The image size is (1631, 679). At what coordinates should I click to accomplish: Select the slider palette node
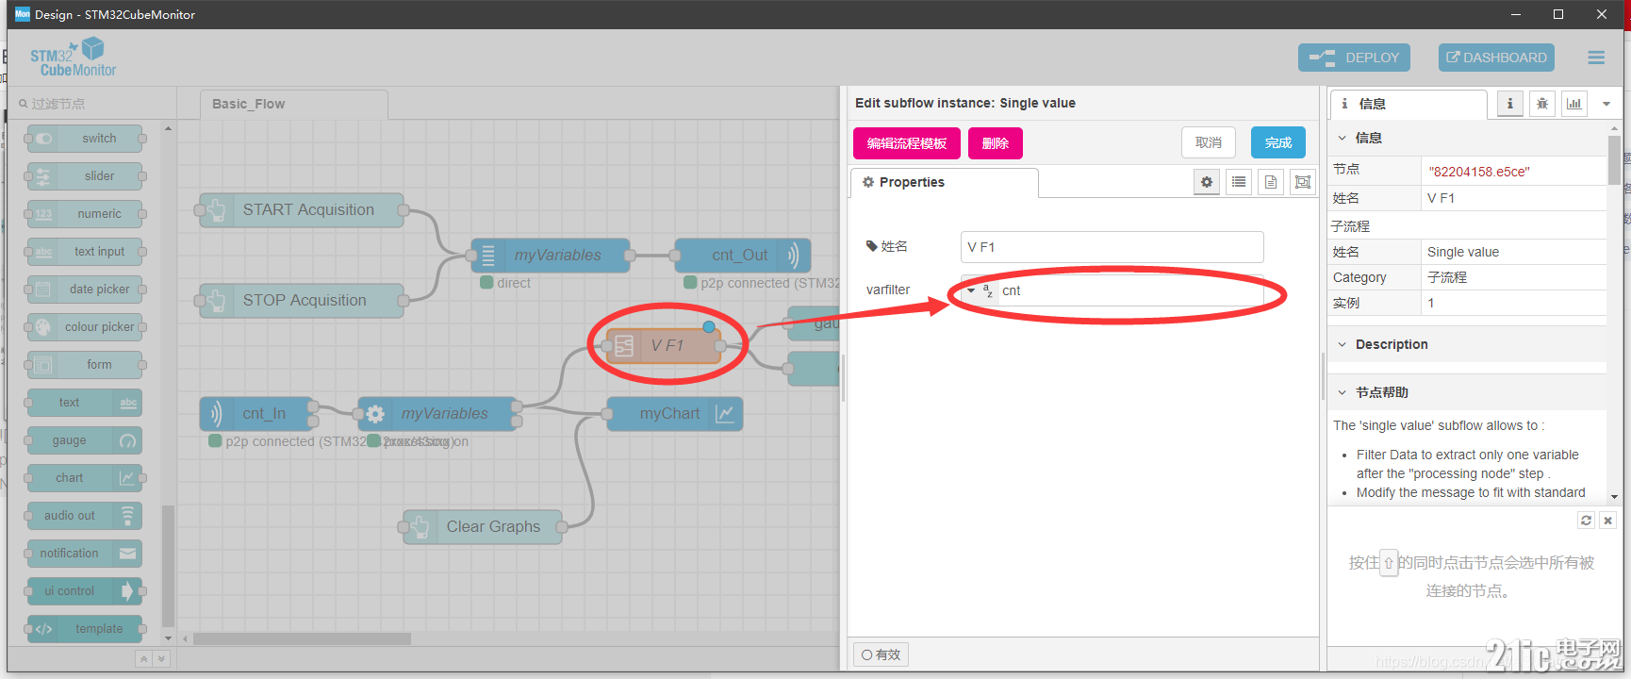[85, 176]
